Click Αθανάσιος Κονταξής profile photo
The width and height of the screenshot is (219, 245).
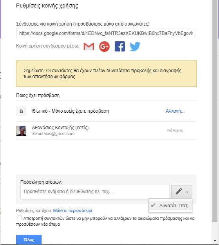(x=21, y=131)
